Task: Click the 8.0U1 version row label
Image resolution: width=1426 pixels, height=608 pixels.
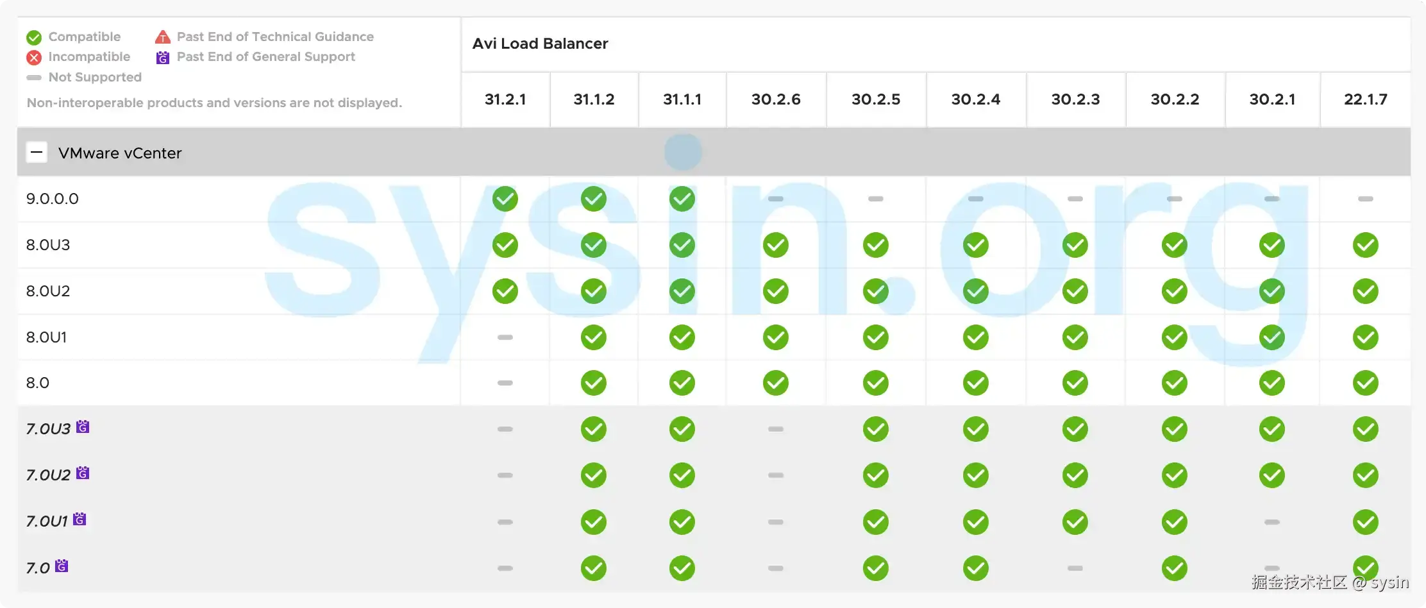Action: point(46,337)
